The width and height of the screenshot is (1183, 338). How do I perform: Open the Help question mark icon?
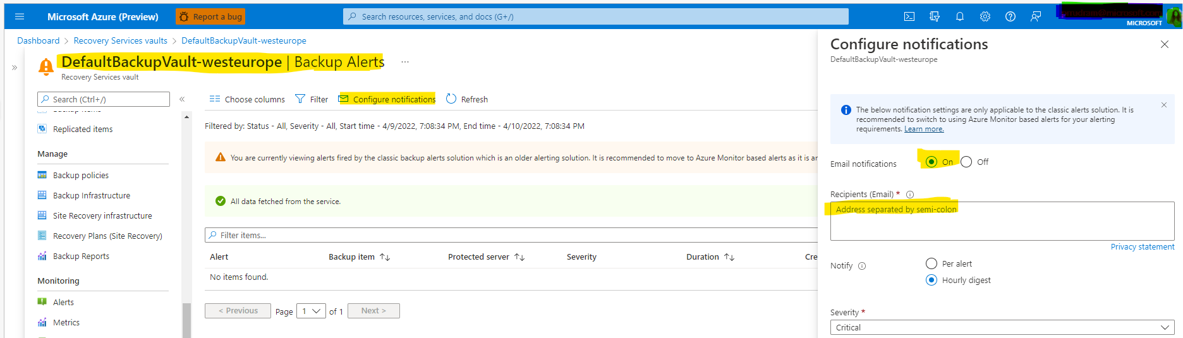coord(1010,16)
